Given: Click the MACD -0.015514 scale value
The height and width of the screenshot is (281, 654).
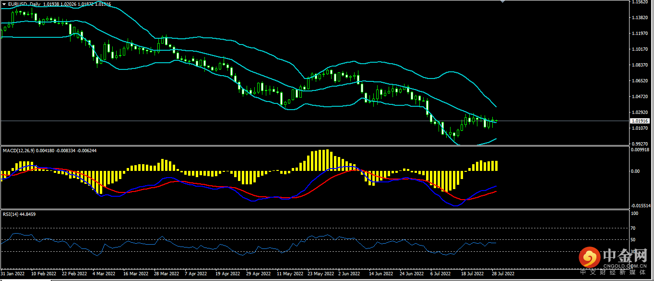Looking at the screenshot, I should (x=641, y=206).
